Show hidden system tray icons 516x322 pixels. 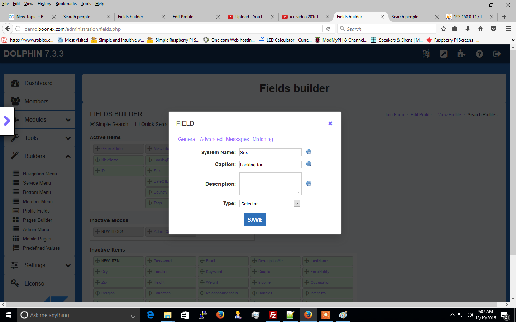(452, 315)
